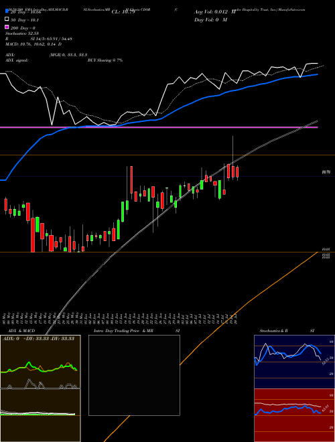Open the ADX & MACD indicator chart

pyautogui.click(x=40, y=388)
